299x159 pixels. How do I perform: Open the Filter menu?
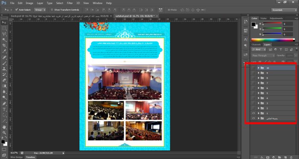[70, 3]
